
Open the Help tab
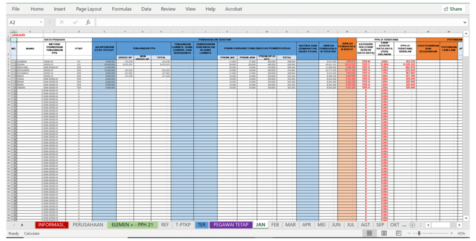[x=211, y=9]
